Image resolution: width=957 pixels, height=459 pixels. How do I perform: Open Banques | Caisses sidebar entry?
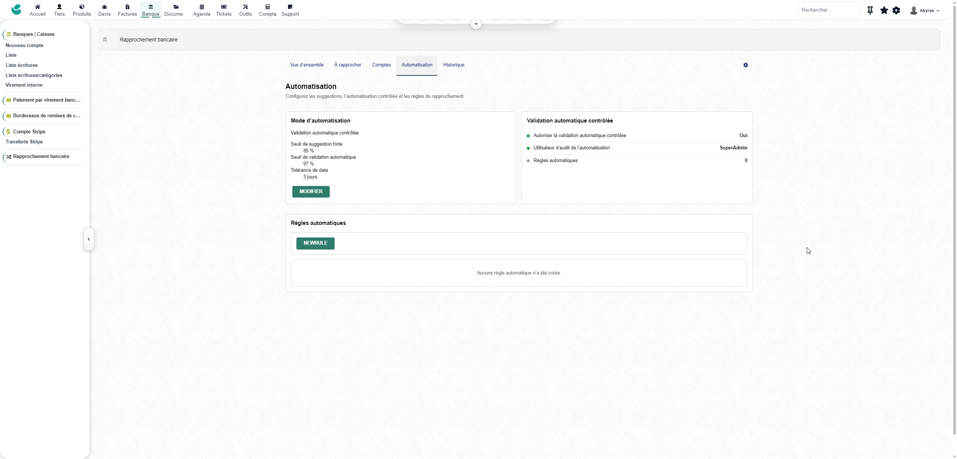[34, 34]
